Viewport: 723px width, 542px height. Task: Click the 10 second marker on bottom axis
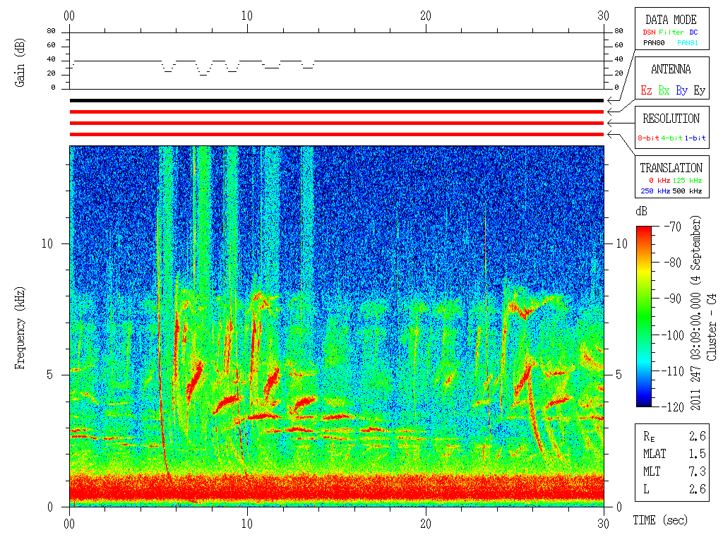pos(247,524)
